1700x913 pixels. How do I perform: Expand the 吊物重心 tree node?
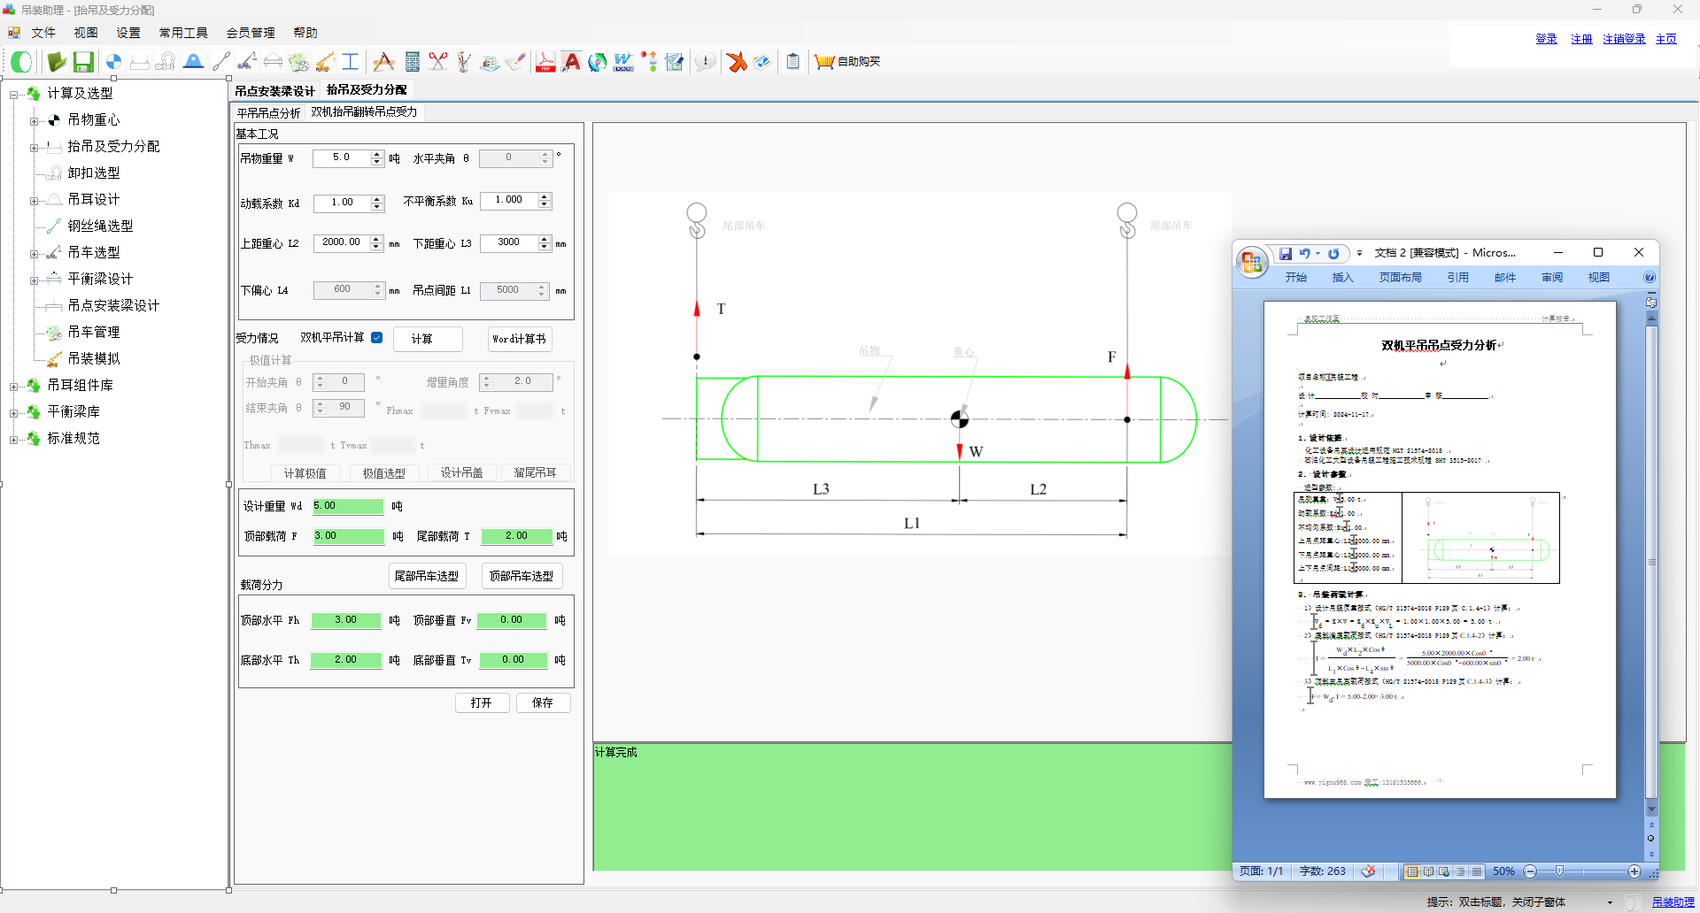pyautogui.click(x=34, y=121)
